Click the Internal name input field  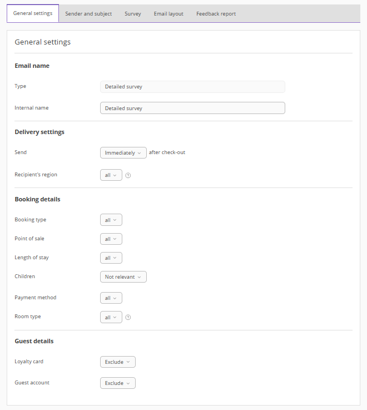point(192,108)
